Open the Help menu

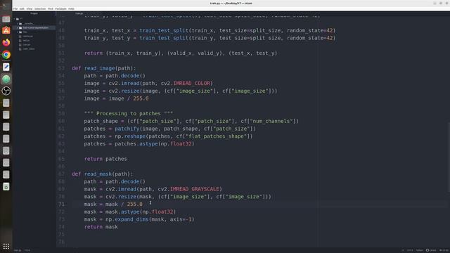71,9
